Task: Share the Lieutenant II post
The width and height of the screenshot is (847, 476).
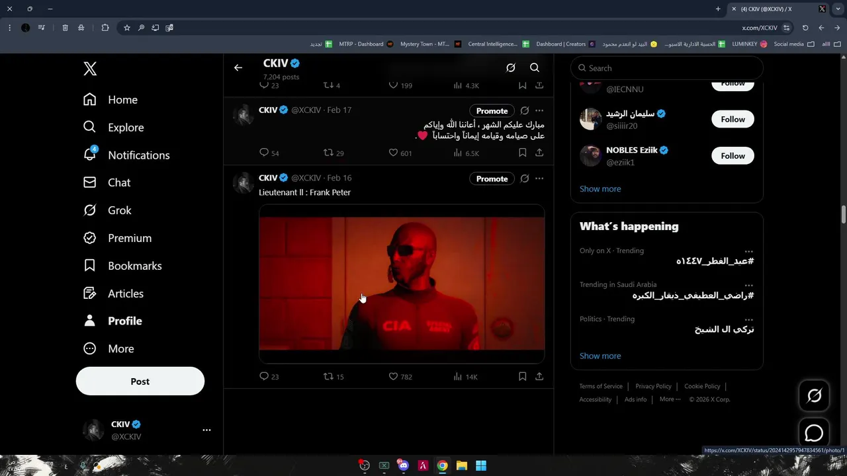Action: coord(539,376)
